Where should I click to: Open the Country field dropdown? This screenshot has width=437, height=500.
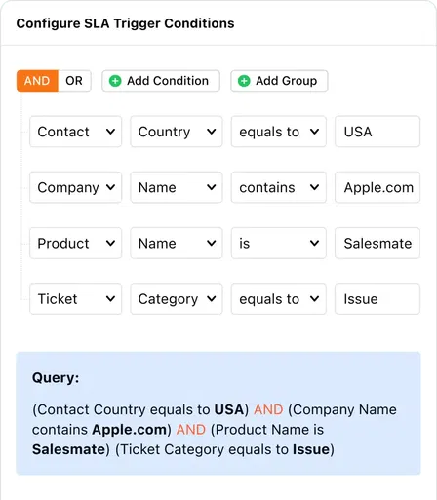[177, 132]
